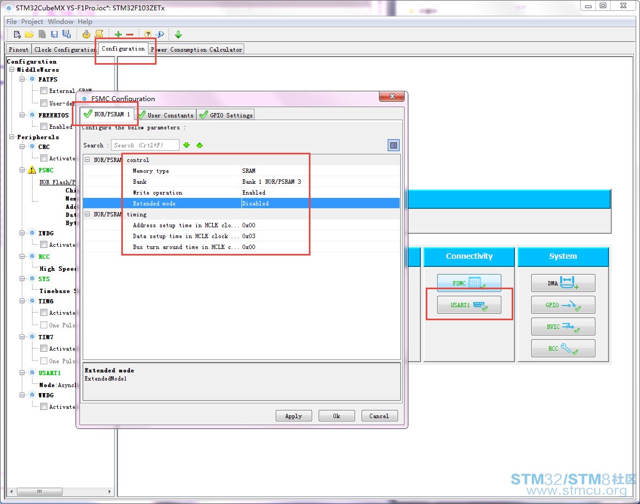Viewport: 640px width, 504px height.
Task: Open the Help menu
Action: [x=85, y=22]
